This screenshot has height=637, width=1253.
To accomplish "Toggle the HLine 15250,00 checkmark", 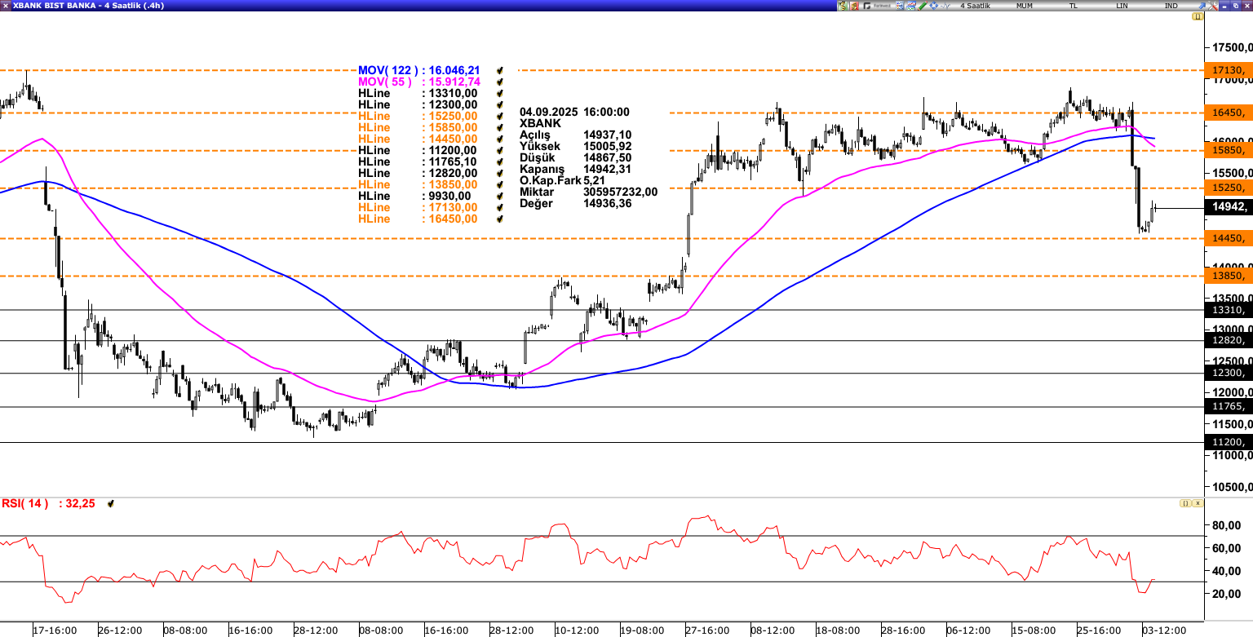I will 500,117.
